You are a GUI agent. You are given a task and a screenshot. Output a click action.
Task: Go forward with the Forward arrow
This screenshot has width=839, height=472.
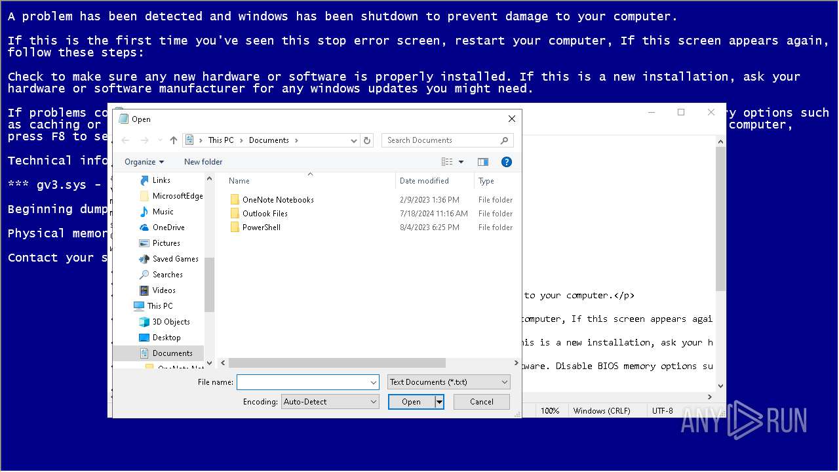point(144,140)
